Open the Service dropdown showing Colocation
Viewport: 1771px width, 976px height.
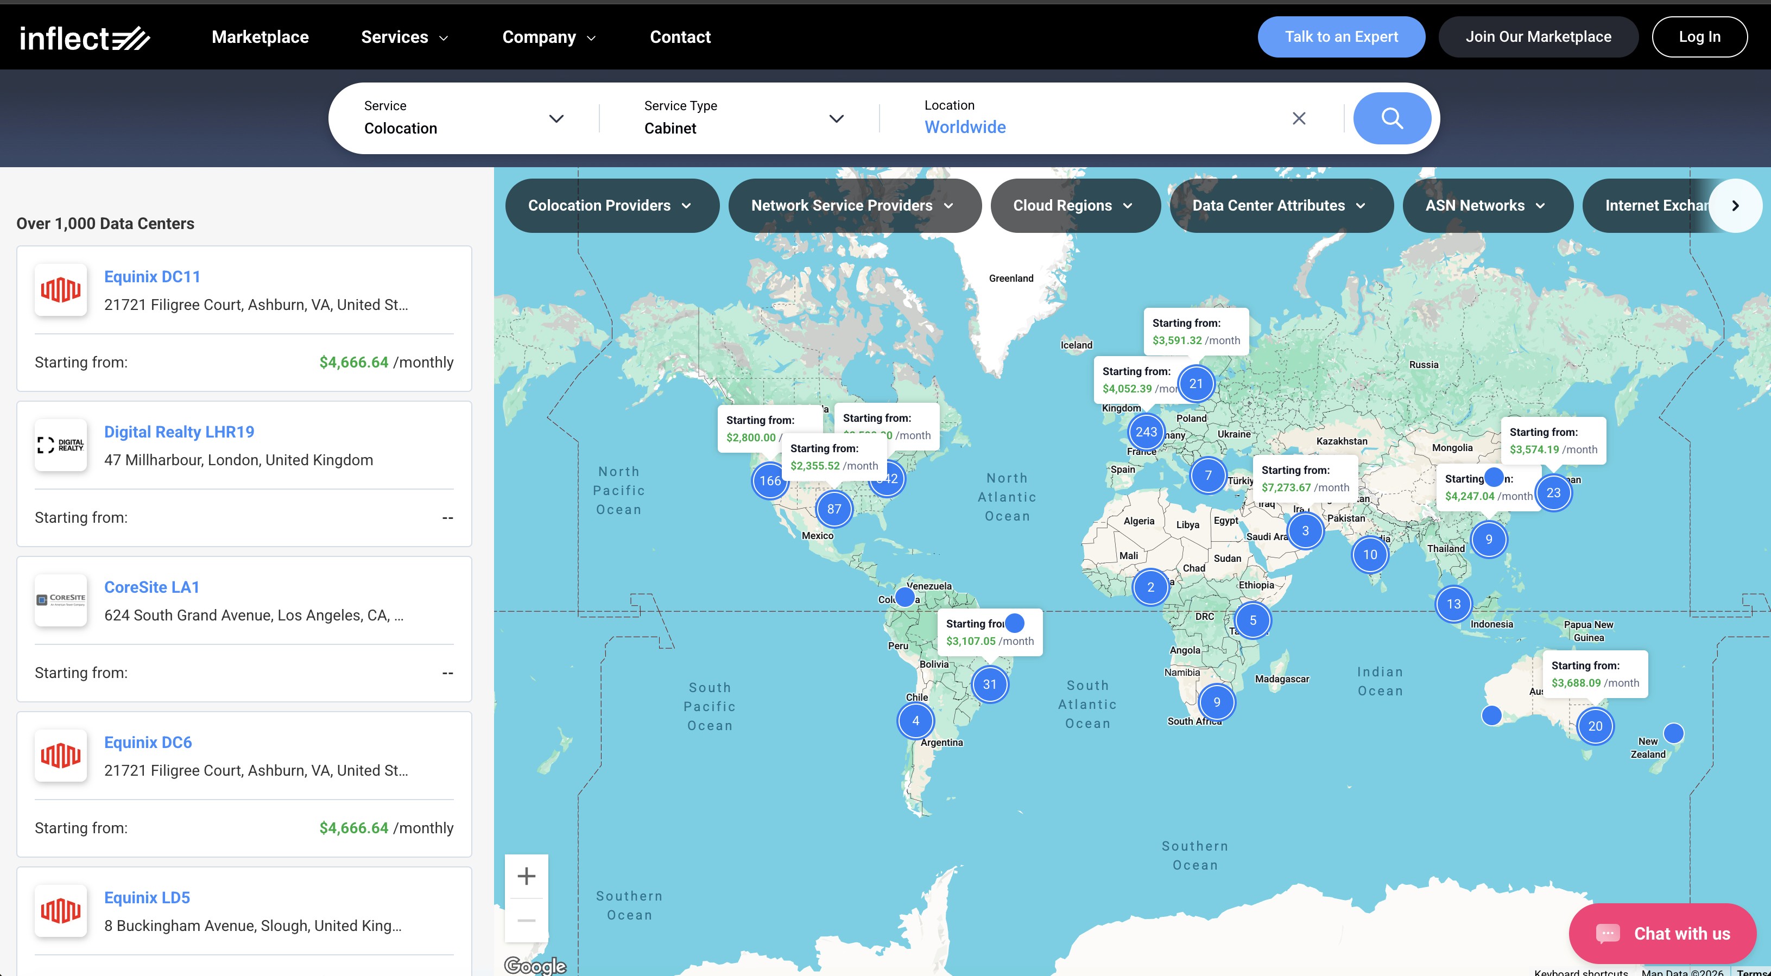tap(556, 118)
